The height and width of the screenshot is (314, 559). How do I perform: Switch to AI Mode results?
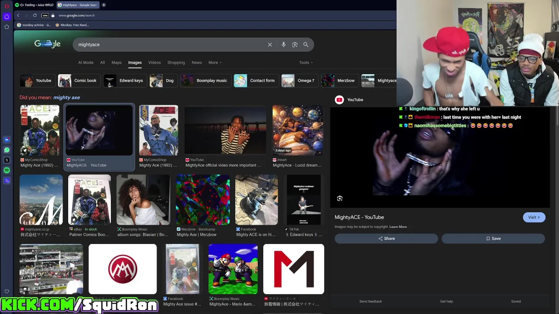pos(86,62)
